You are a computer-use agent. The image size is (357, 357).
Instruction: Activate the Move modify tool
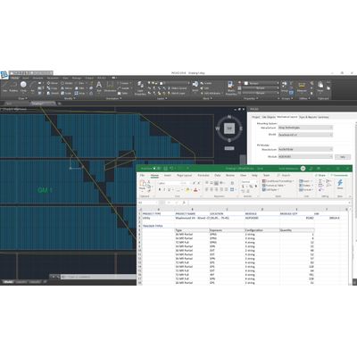pyautogui.click(x=52, y=83)
